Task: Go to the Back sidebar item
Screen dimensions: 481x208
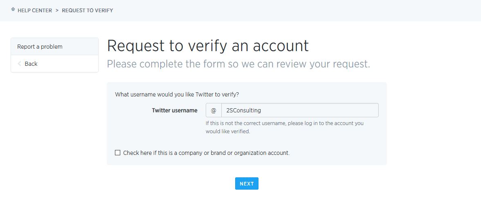Action: pos(55,64)
